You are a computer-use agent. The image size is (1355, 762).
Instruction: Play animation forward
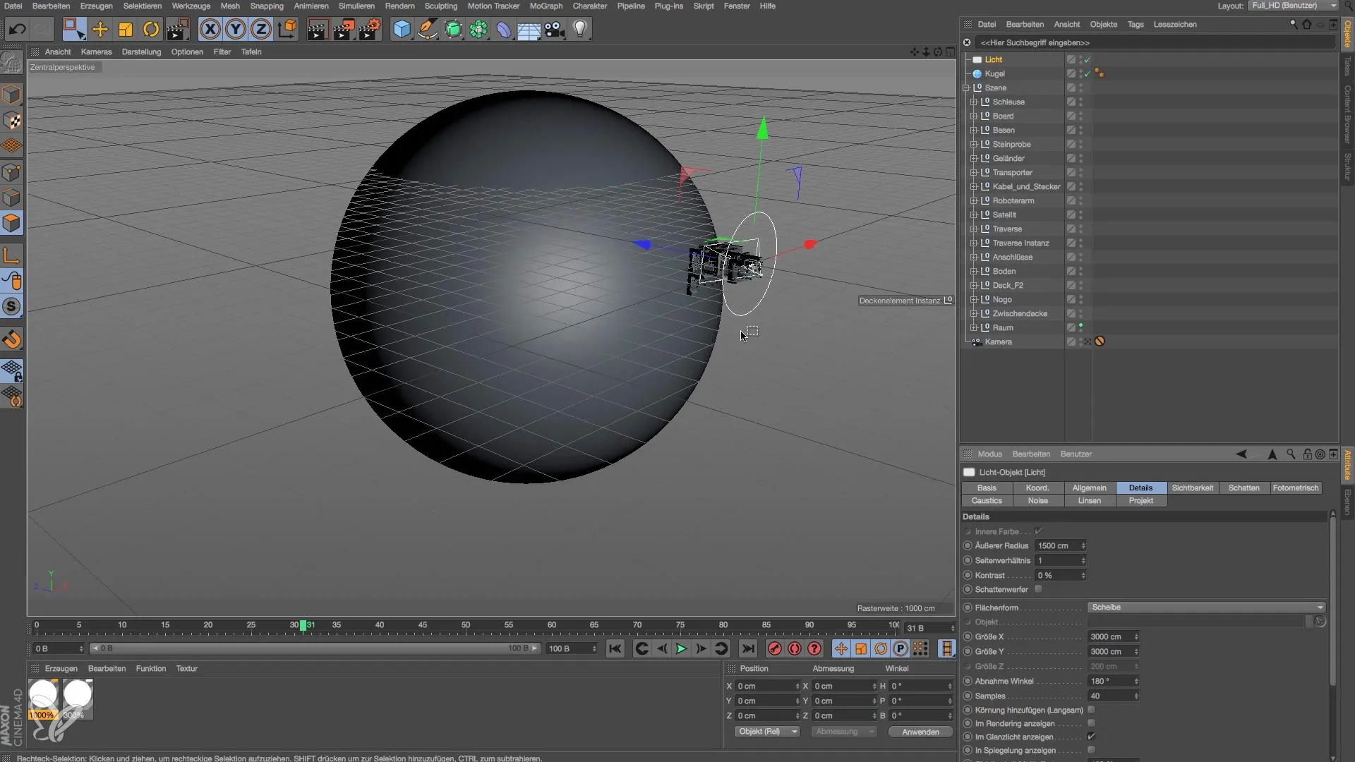click(x=681, y=648)
